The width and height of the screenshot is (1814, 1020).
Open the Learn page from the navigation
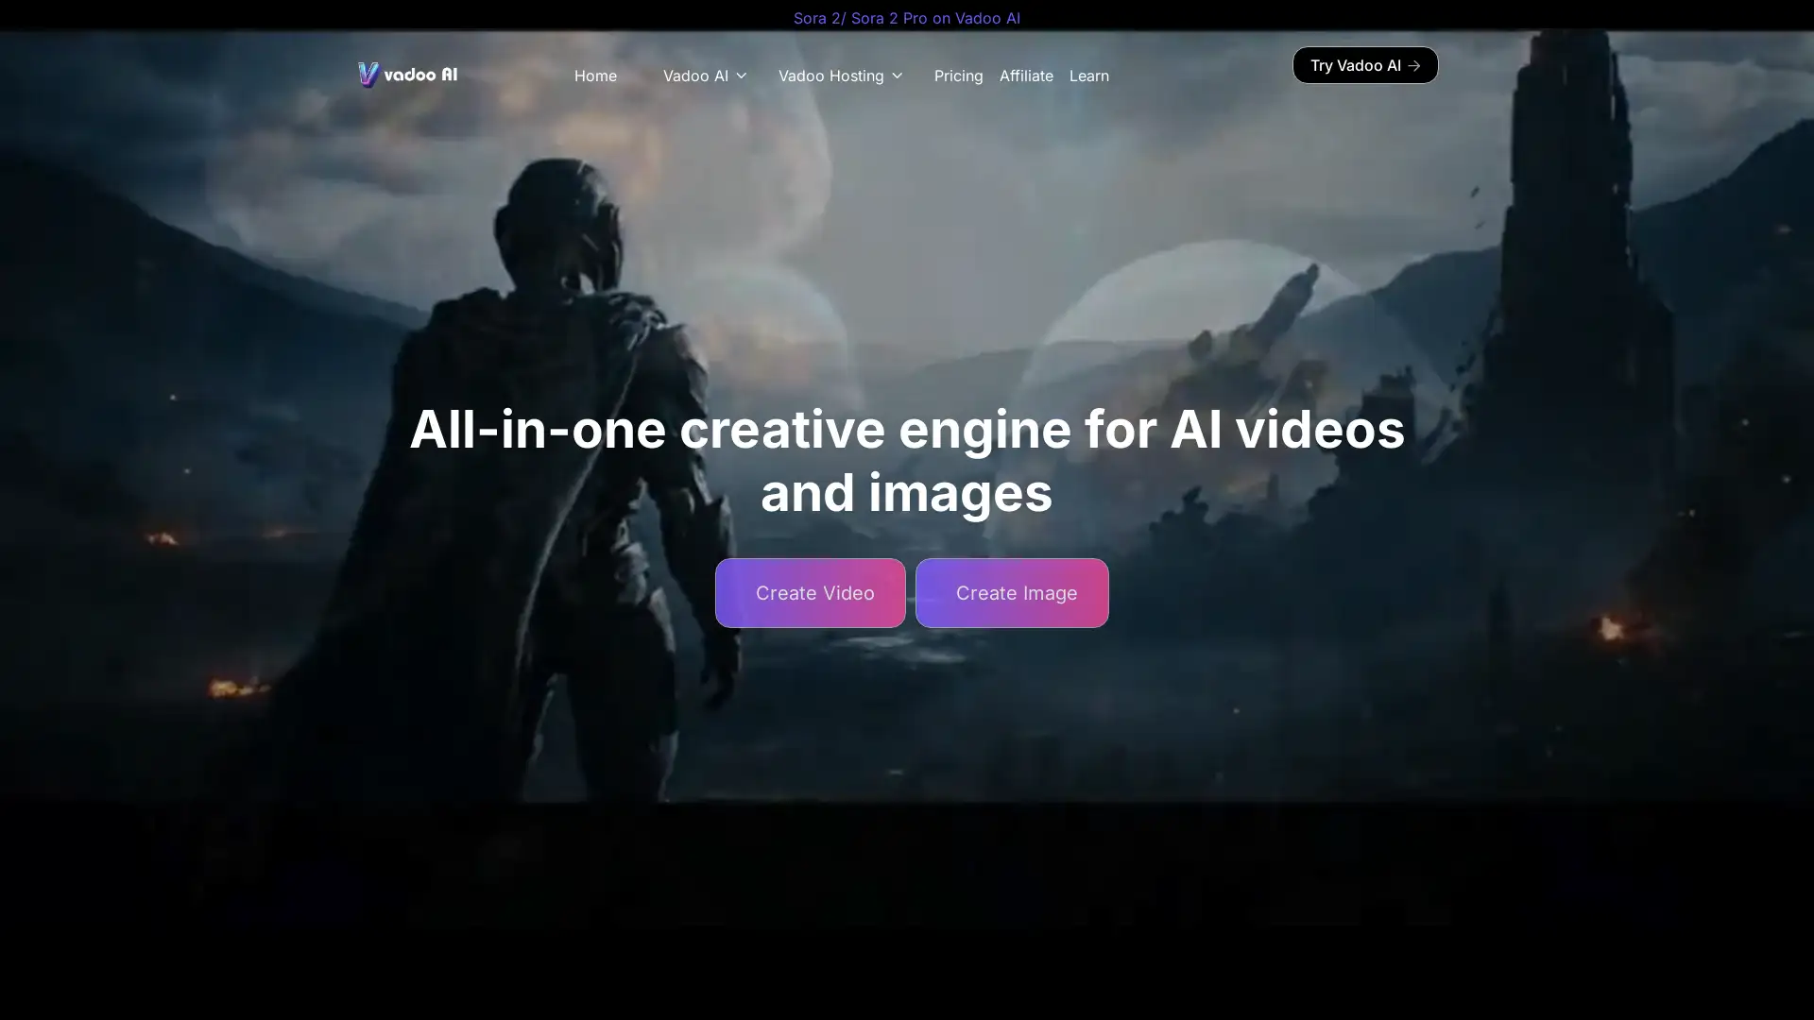1088,76
